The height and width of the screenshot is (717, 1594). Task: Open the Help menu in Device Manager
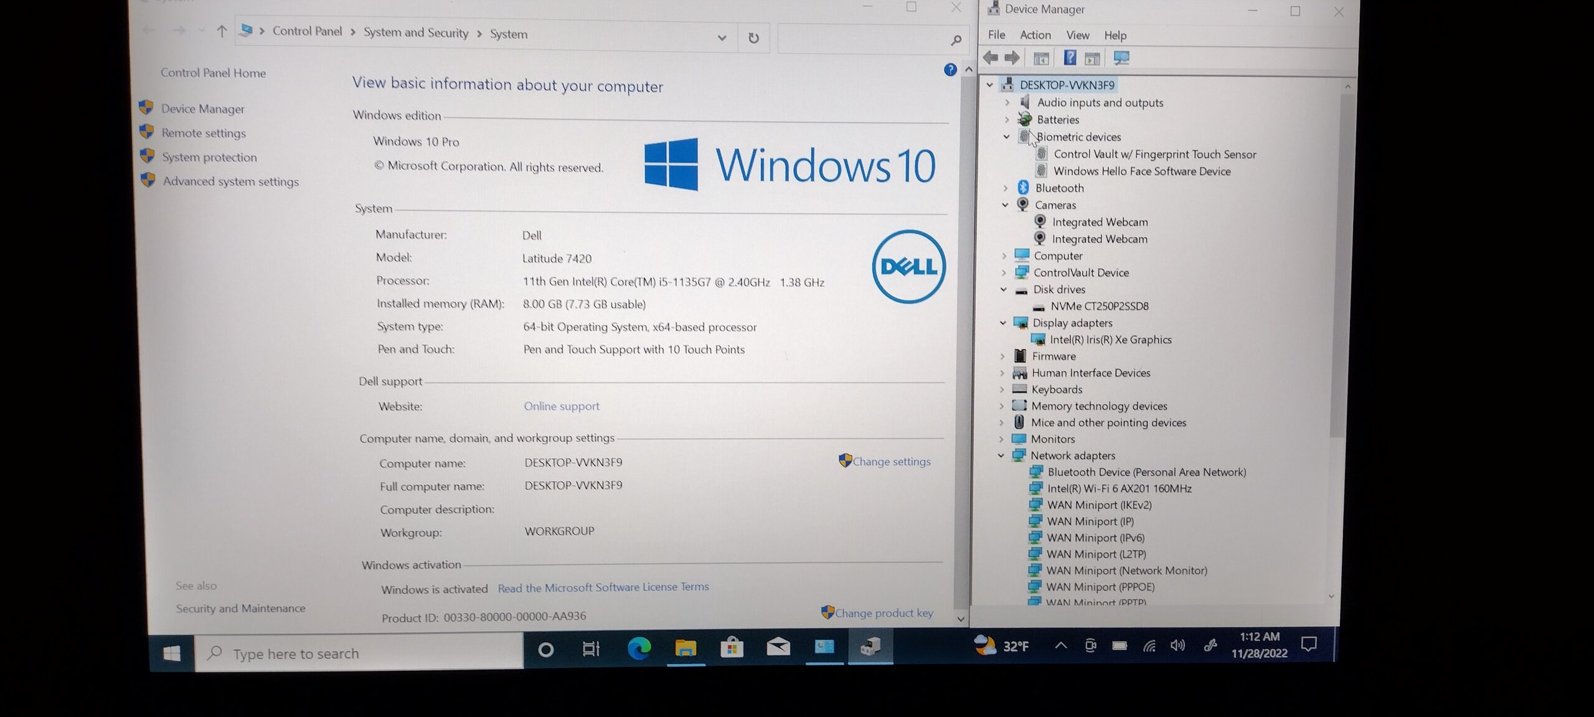(x=1115, y=35)
